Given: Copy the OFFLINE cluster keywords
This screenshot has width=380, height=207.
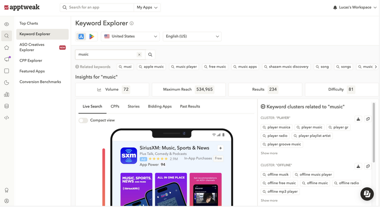Looking at the screenshot, I should [368, 166].
